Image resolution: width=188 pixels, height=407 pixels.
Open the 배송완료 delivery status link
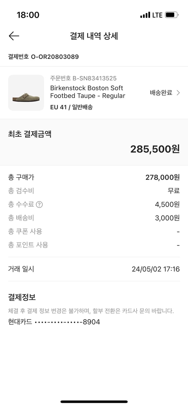tap(161, 93)
